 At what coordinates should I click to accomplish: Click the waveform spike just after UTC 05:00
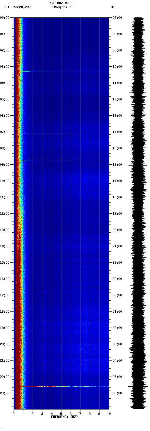pyautogui.click(x=138, y=386)
